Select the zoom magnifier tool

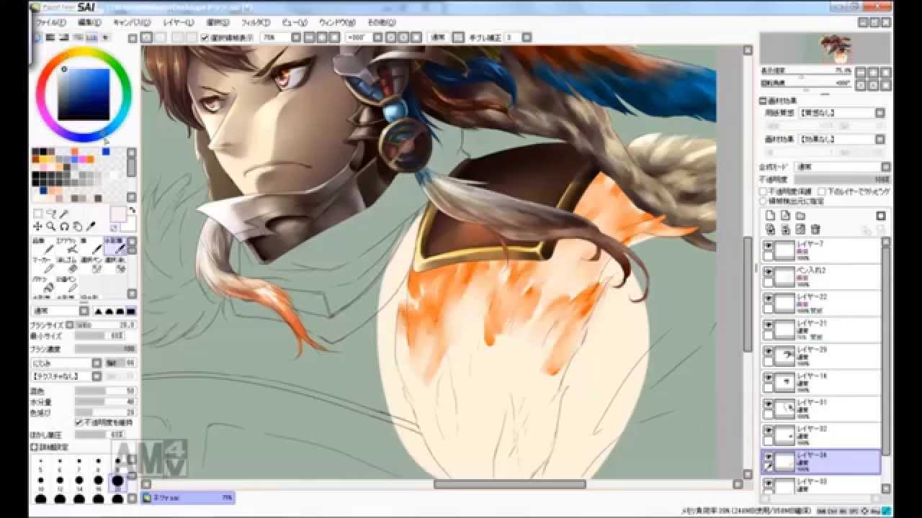pos(51,227)
